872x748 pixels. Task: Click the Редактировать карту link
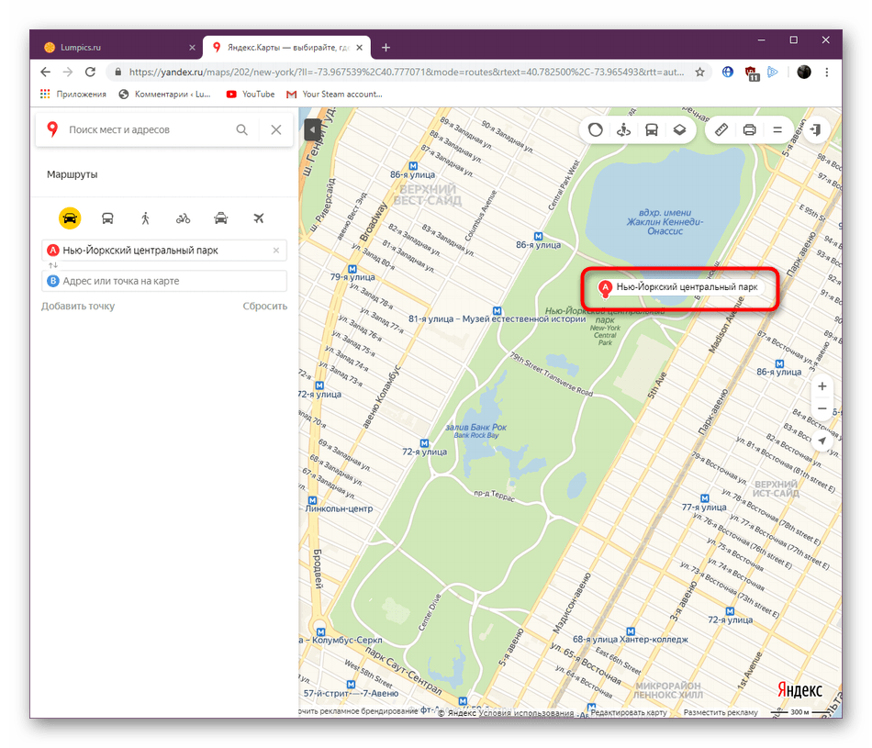[629, 713]
